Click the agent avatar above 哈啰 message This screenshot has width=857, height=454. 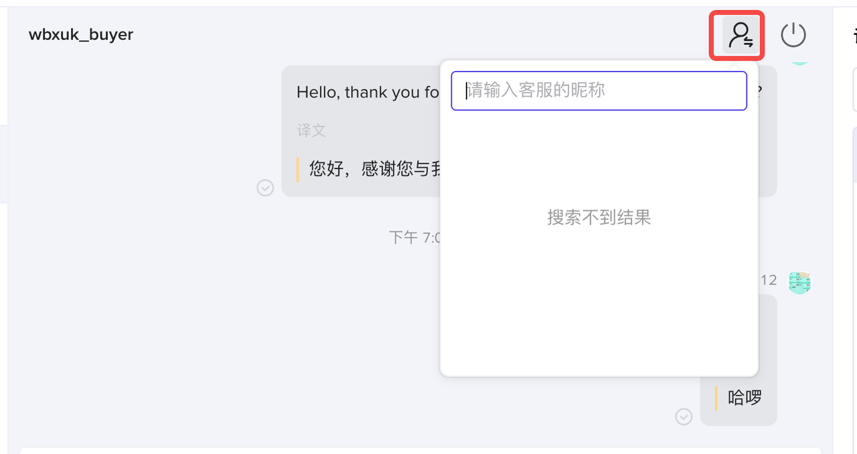point(799,282)
